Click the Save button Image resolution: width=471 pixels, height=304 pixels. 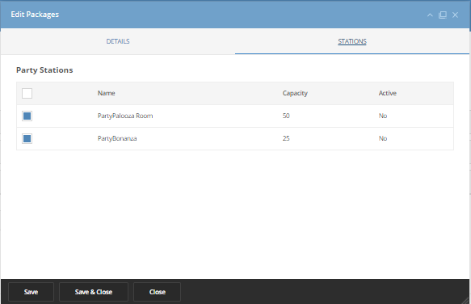[31, 292]
